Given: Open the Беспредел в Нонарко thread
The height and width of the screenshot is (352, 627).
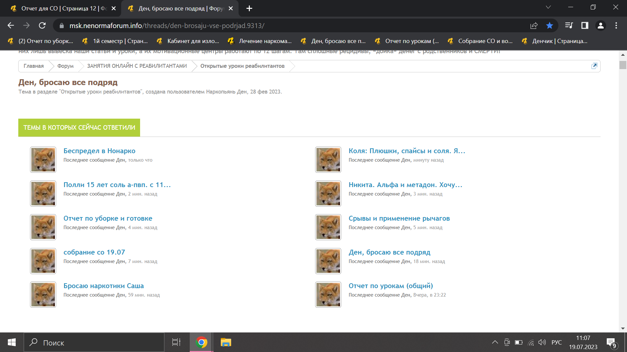Looking at the screenshot, I should [x=99, y=151].
